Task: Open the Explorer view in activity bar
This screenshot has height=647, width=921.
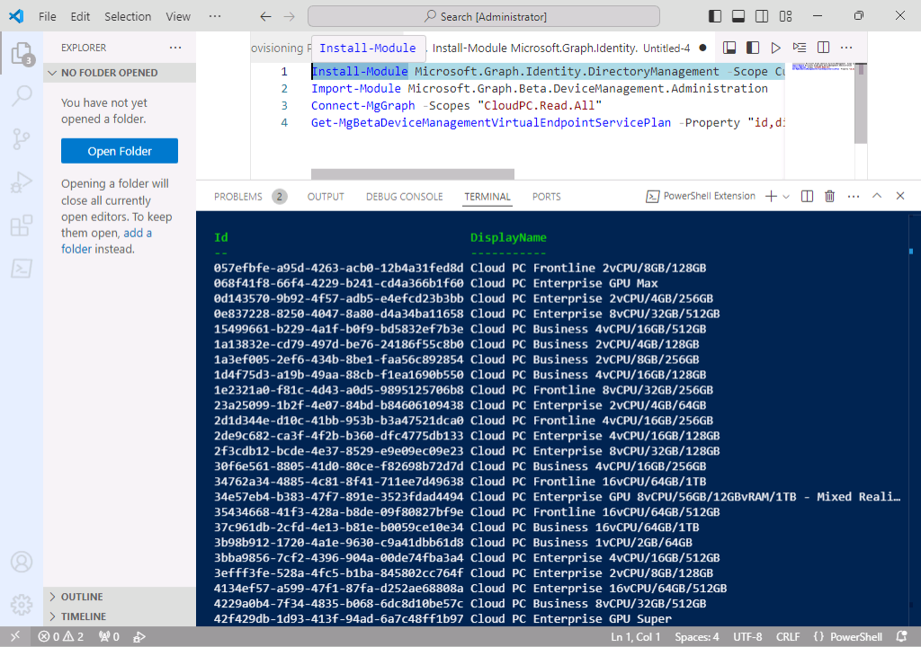Action: coord(22,53)
